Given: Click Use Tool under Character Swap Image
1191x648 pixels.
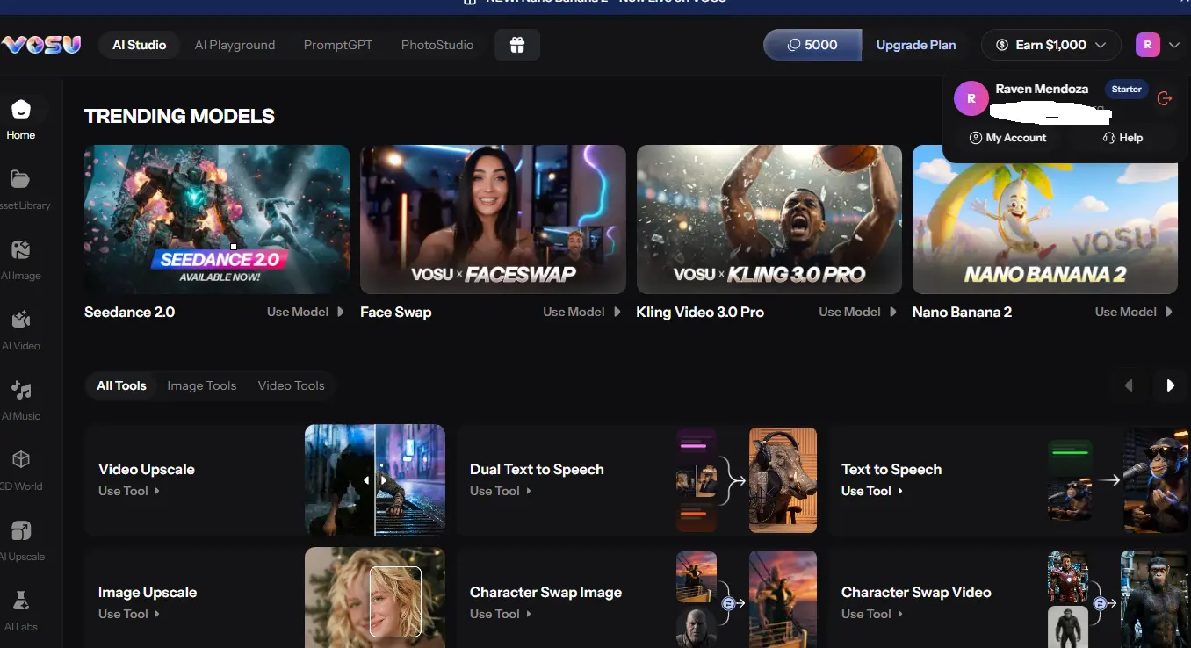Looking at the screenshot, I should (x=501, y=614).
